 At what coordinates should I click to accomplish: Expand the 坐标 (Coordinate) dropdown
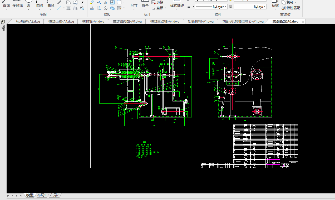(x=165, y=8)
